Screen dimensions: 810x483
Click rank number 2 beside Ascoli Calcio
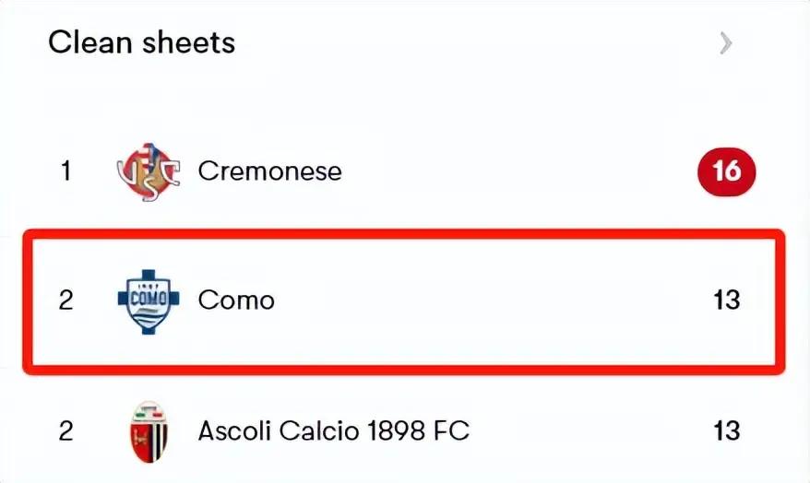coord(66,430)
